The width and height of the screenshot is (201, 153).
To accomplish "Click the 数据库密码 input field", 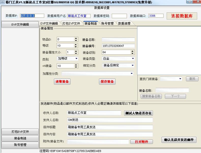I will pos(119,16).
